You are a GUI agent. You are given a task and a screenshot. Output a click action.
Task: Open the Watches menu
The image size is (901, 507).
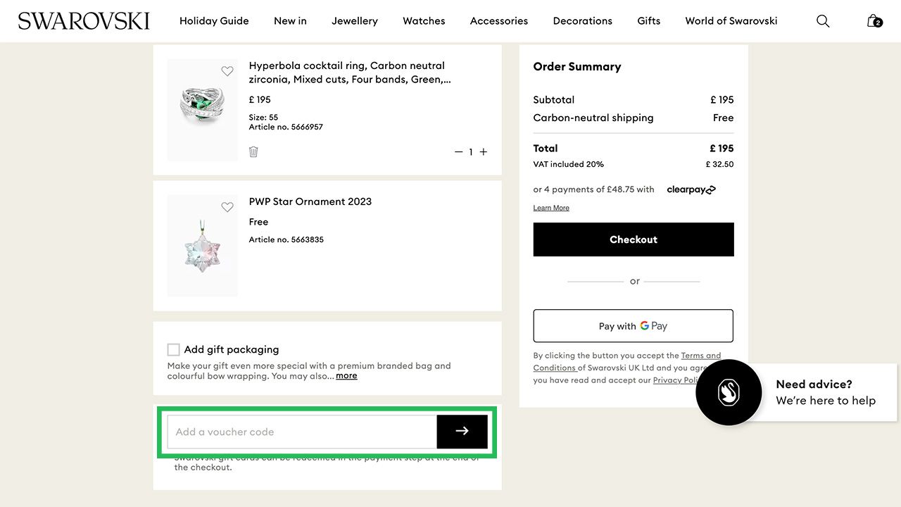point(424,21)
